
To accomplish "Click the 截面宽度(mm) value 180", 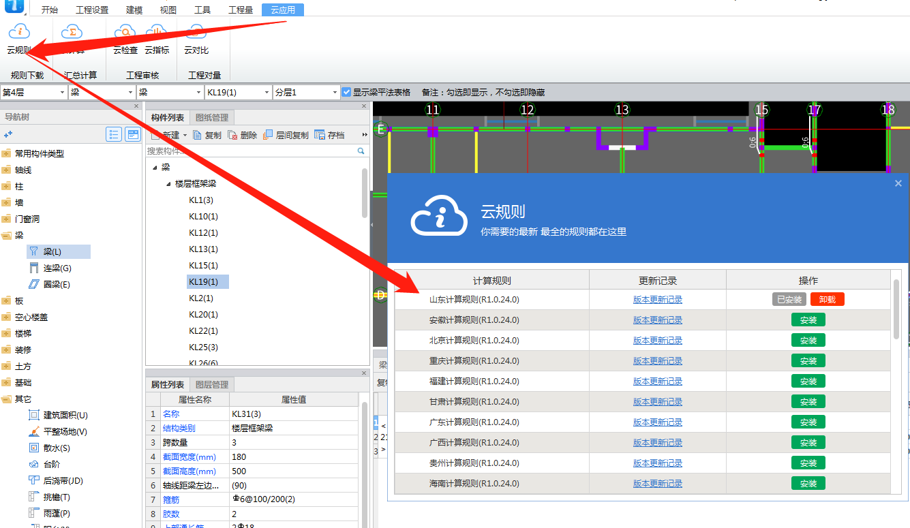I will click(x=294, y=456).
